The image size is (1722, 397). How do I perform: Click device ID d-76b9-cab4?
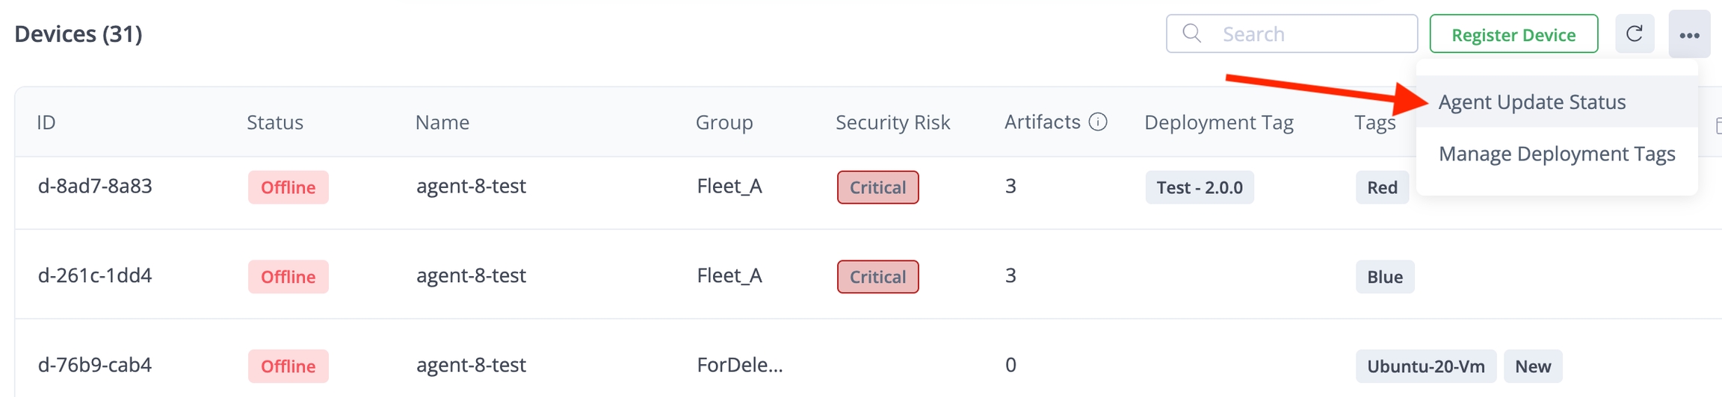tap(95, 365)
